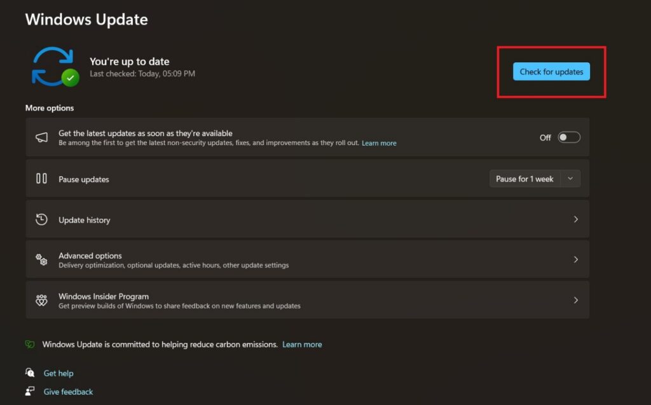Screen dimensions: 651x405
Task: Open the pause duration dropdown arrow
Action: coord(570,179)
